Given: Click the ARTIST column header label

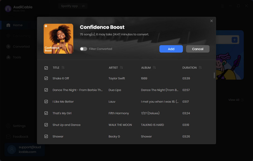Looking at the screenshot, I should point(113,68).
